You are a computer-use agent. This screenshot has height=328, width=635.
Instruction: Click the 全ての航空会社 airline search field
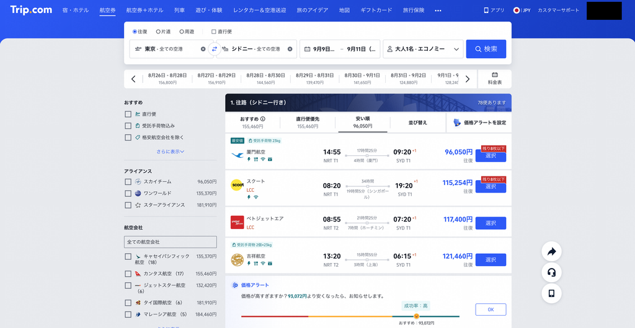click(171, 242)
